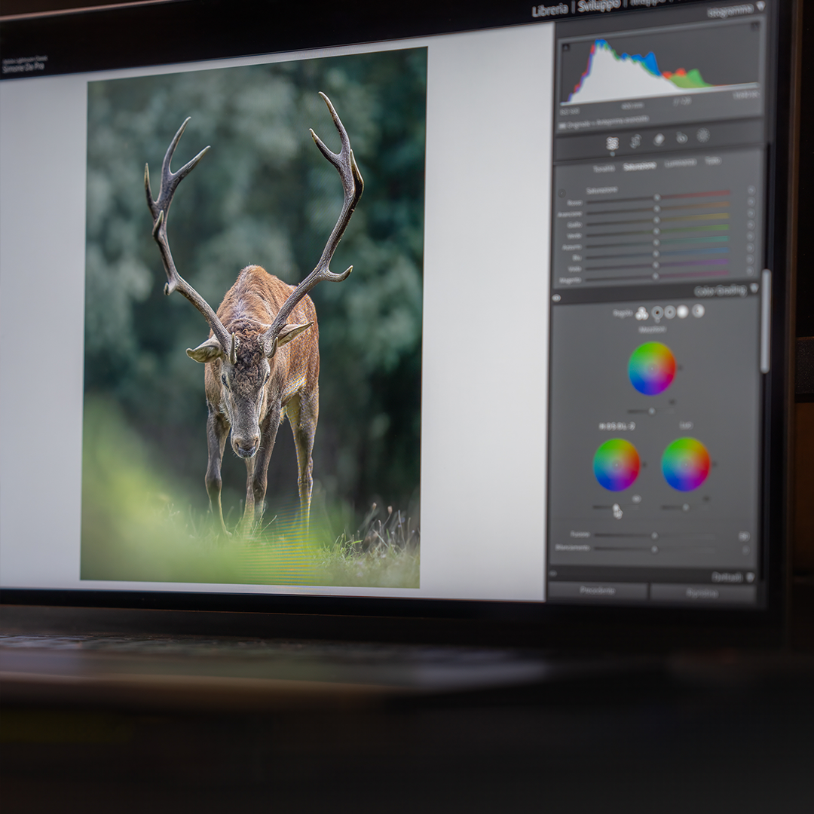Select the Edit sliders tool icon
Image resolution: width=814 pixels, height=814 pixels.
[612, 142]
